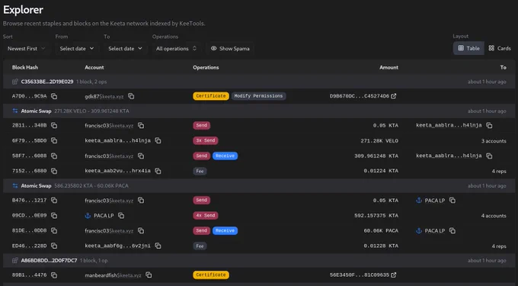This screenshot has height=286, width=518.
Task: Click the '4 accounts' recipient text
Action: (x=494, y=216)
